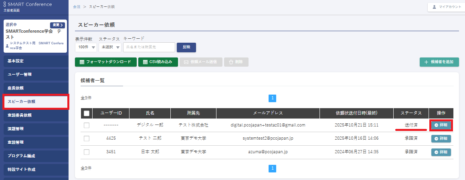Check the box for テスト 二郎 row
Image resolution: width=465 pixels, height=180 pixels.
[87, 138]
